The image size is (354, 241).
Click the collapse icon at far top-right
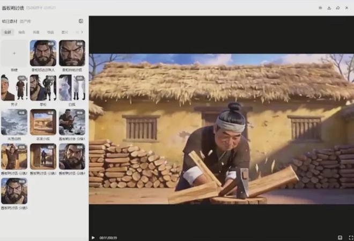[x=346, y=8]
